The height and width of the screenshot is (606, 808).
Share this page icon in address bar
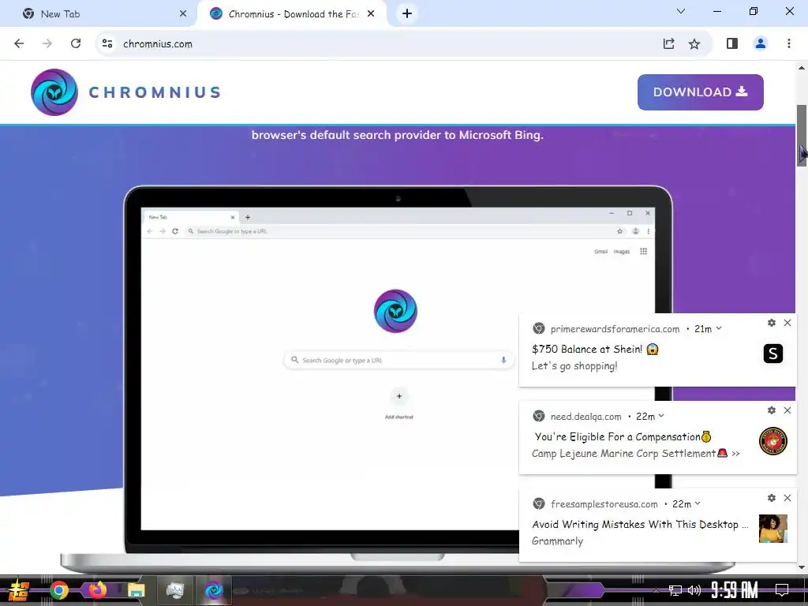tap(669, 44)
